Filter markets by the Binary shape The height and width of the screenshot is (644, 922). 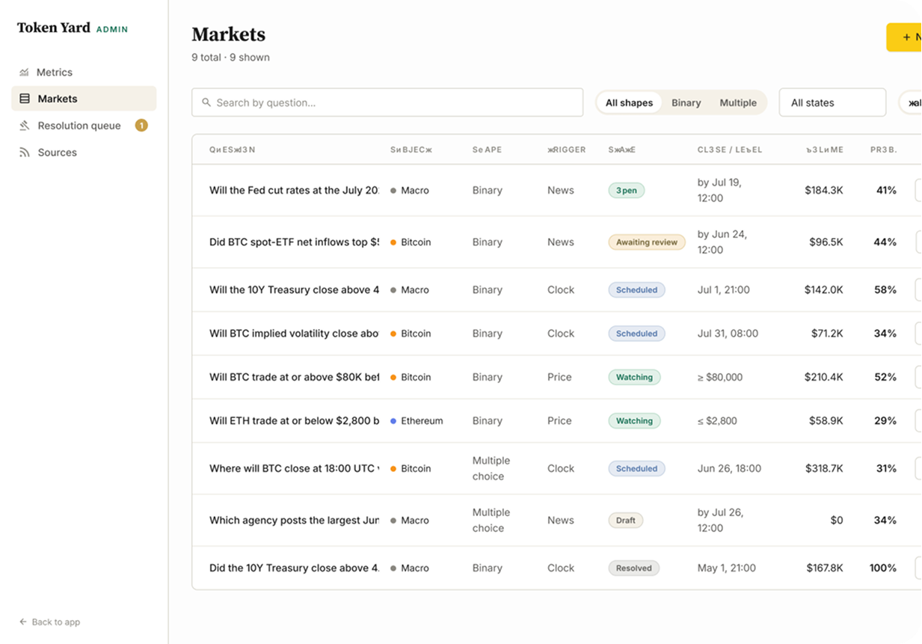[686, 103]
